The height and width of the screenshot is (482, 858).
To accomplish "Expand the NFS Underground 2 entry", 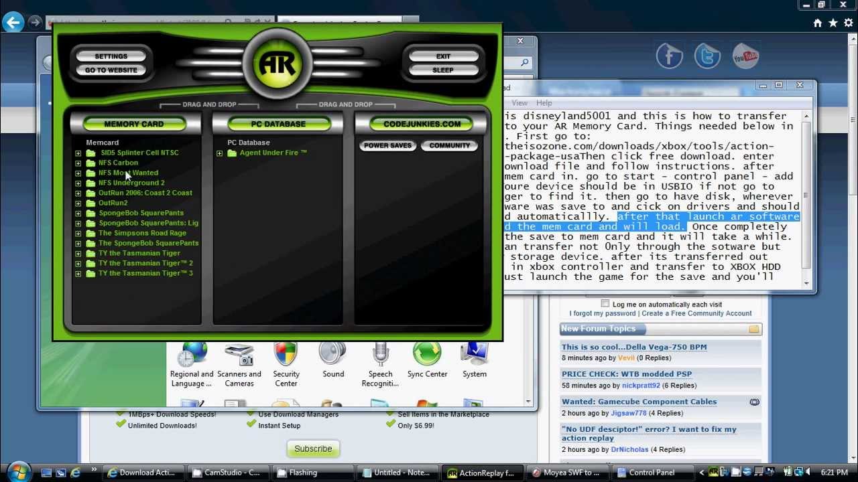I will (78, 183).
